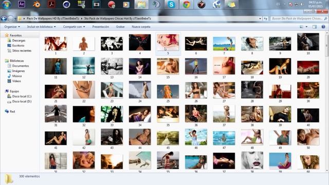Select image thumbnail 7
This screenshot has height=185, width=329.
[224, 44]
